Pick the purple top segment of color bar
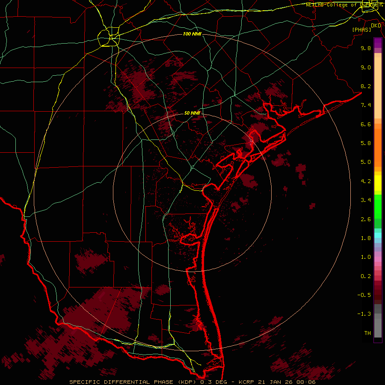 click(x=378, y=43)
